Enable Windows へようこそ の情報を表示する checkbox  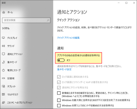pos(59,93)
